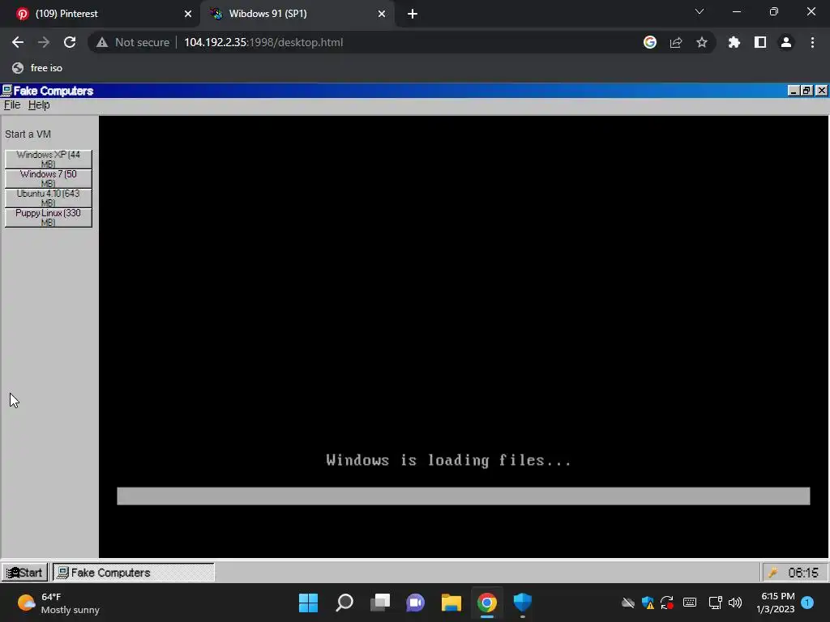This screenshot has width=830, height=622.
Task: Start the Windows 7 (50 MB) VM
Action: coord(48,179)
